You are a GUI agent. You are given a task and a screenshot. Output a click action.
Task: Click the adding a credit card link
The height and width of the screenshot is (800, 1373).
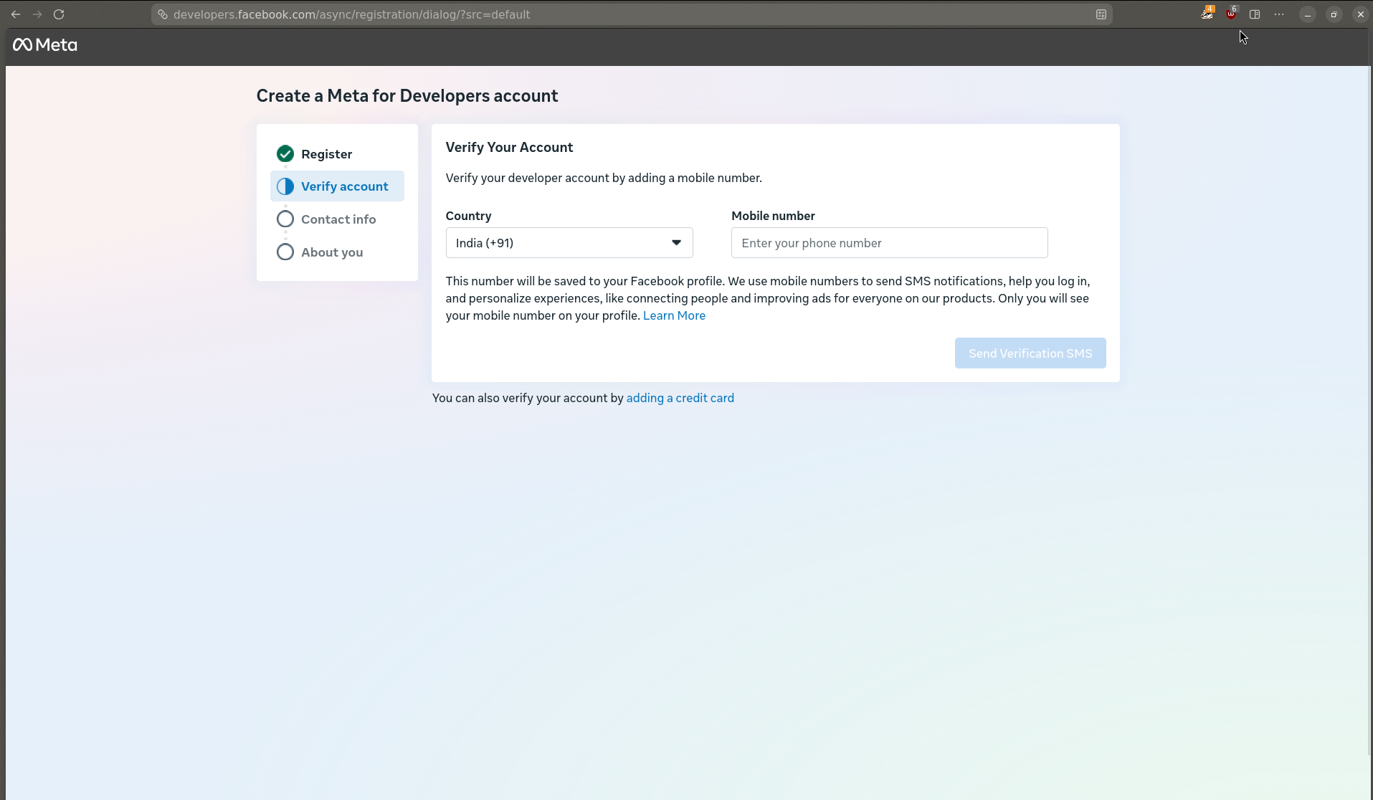pyautogui.click(x=680, y=398)
